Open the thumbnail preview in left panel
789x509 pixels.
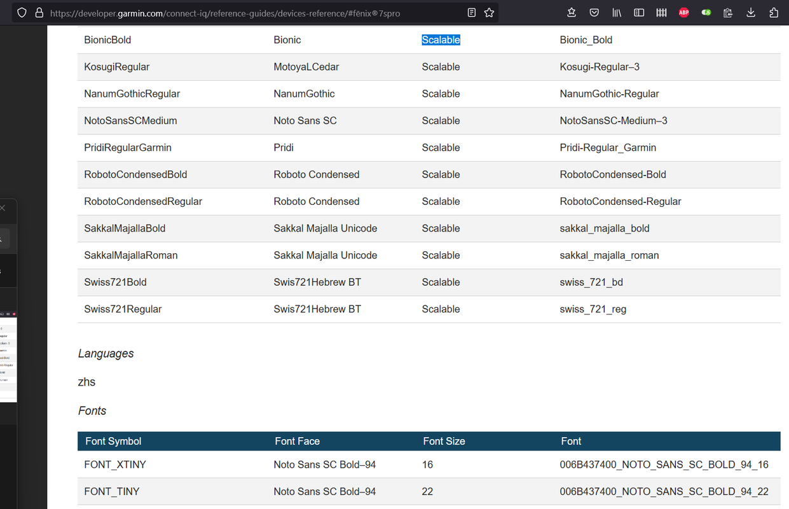8,355
